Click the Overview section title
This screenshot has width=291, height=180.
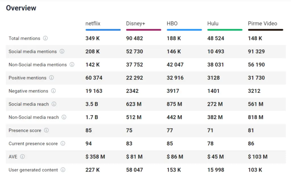(21, 8)
